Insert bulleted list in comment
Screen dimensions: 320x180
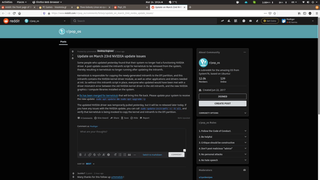click(120, 155)
